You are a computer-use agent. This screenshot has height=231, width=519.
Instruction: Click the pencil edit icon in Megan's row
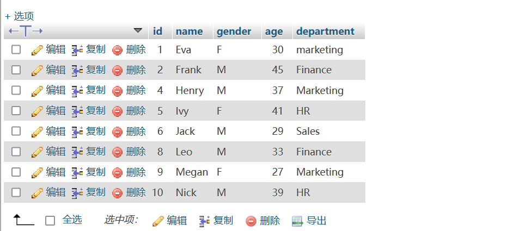coord(37,172)
